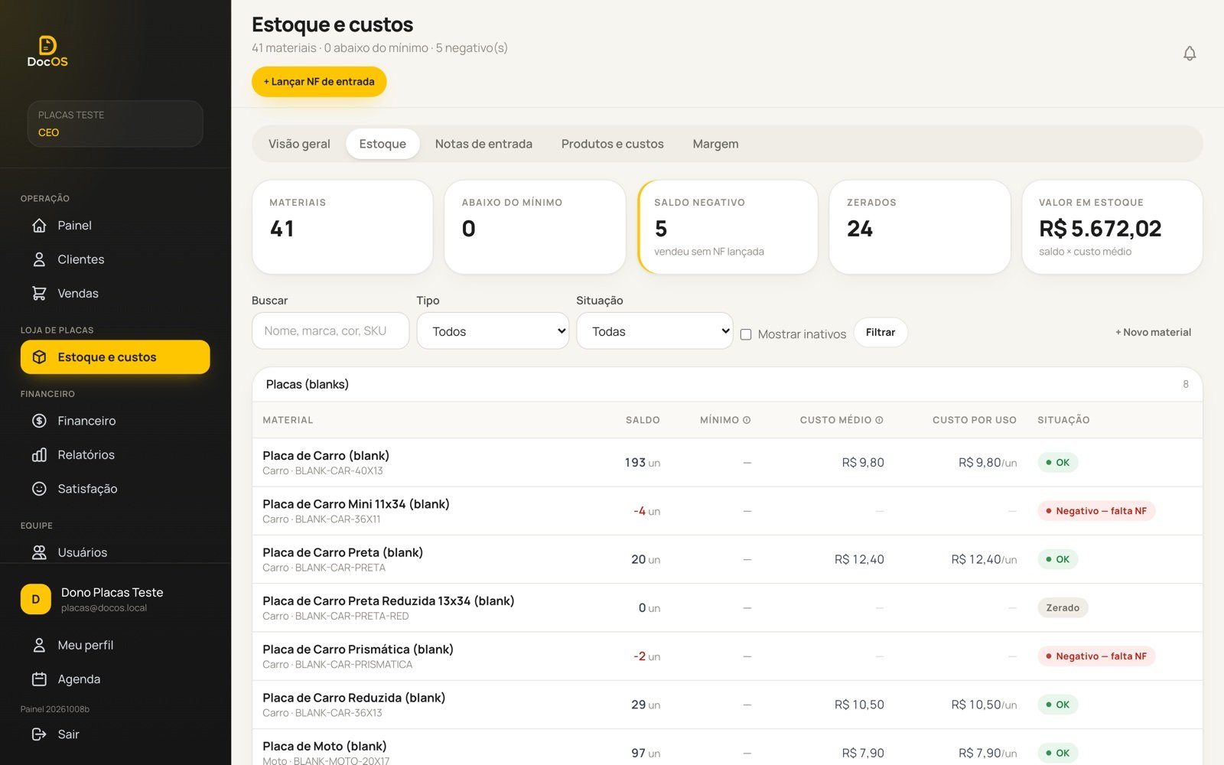The width and height of the screenshot is (1224, 765).
Task: Click the Sair logout icon
Action: [39, 734]
